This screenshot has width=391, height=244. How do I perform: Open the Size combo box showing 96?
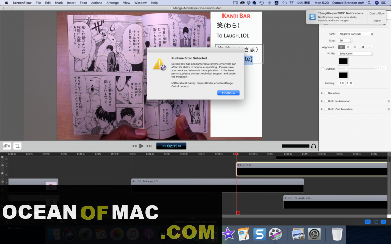pos(345,40)
